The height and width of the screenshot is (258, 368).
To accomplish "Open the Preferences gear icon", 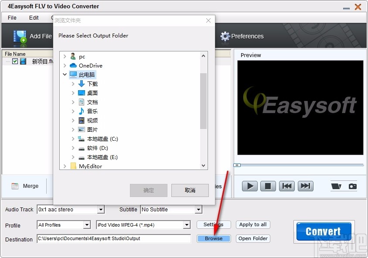I will click(x=225, y=37).
